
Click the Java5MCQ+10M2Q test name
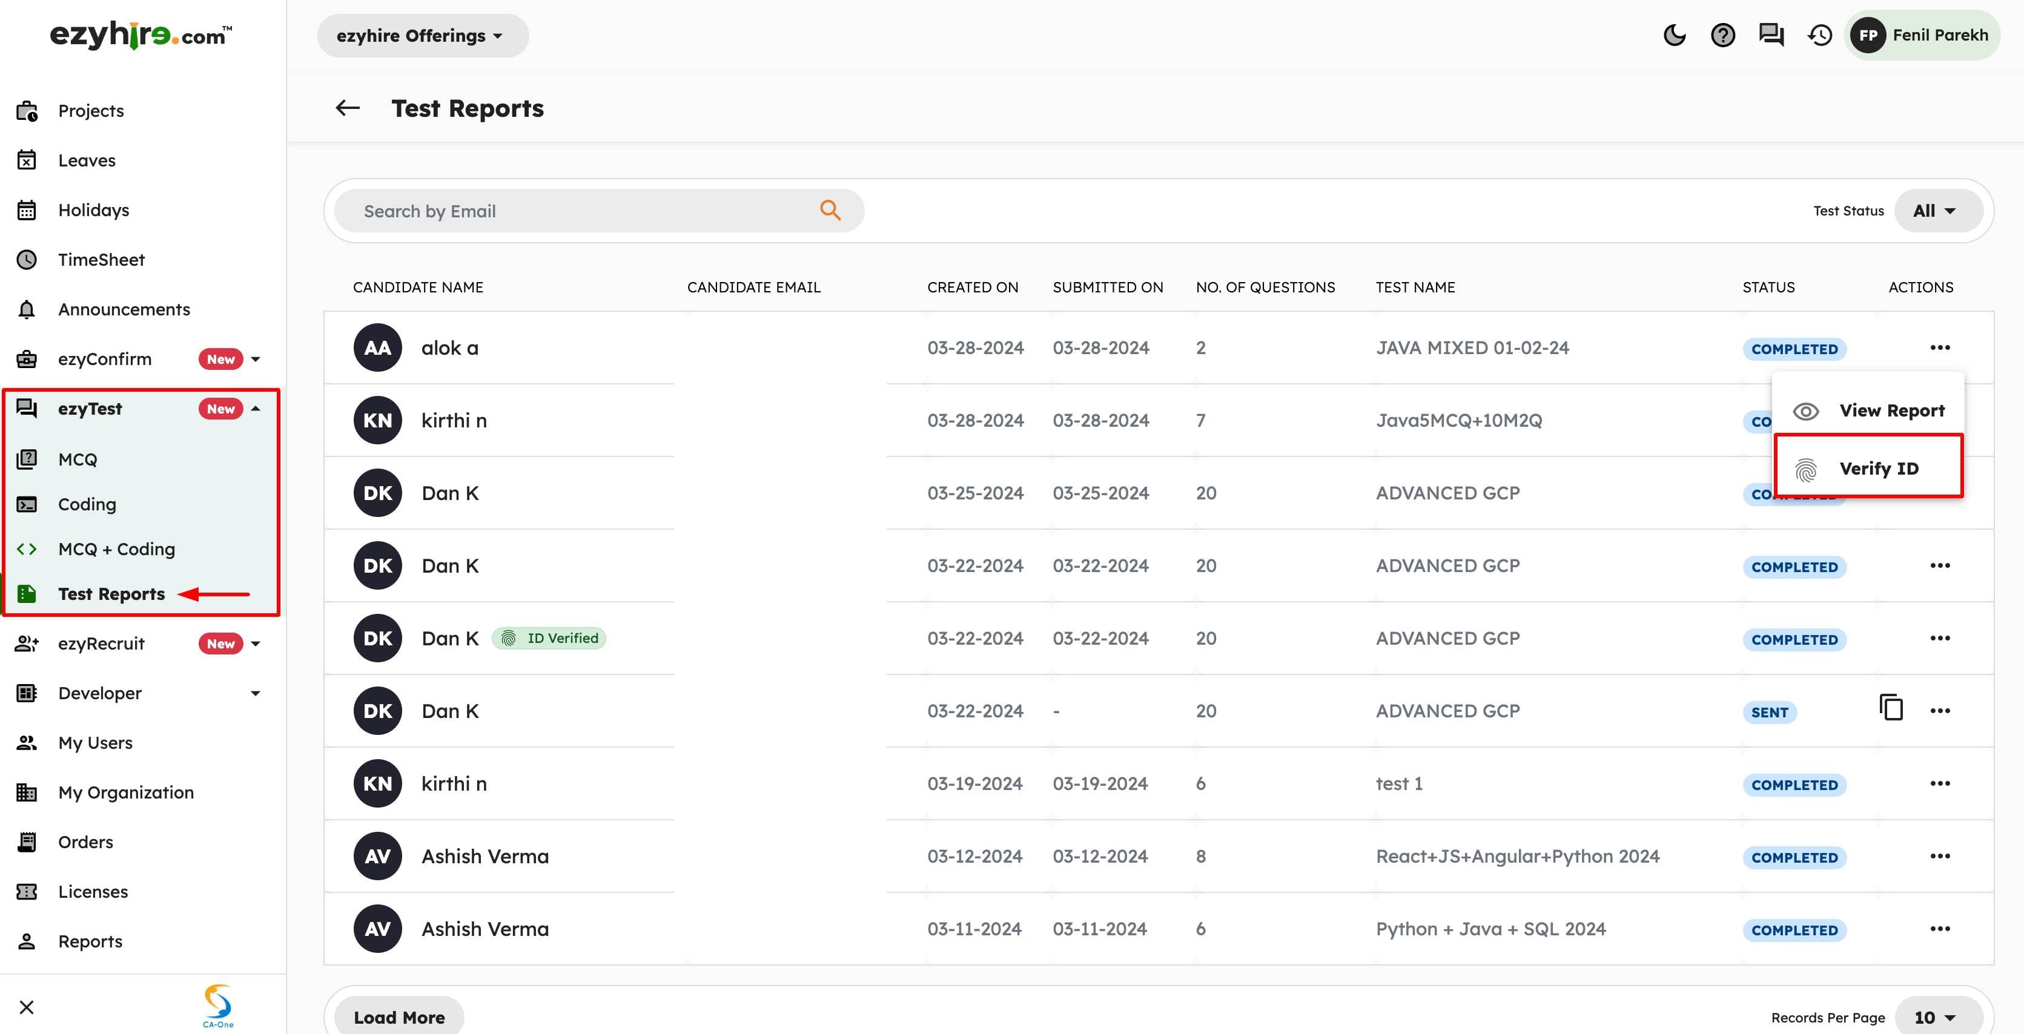(x=1458, y=420)
